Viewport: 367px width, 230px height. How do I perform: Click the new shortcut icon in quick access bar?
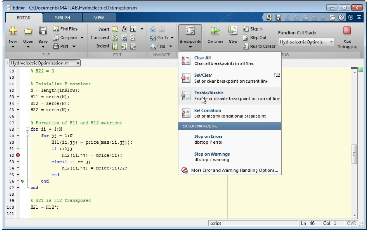[269, 17]
